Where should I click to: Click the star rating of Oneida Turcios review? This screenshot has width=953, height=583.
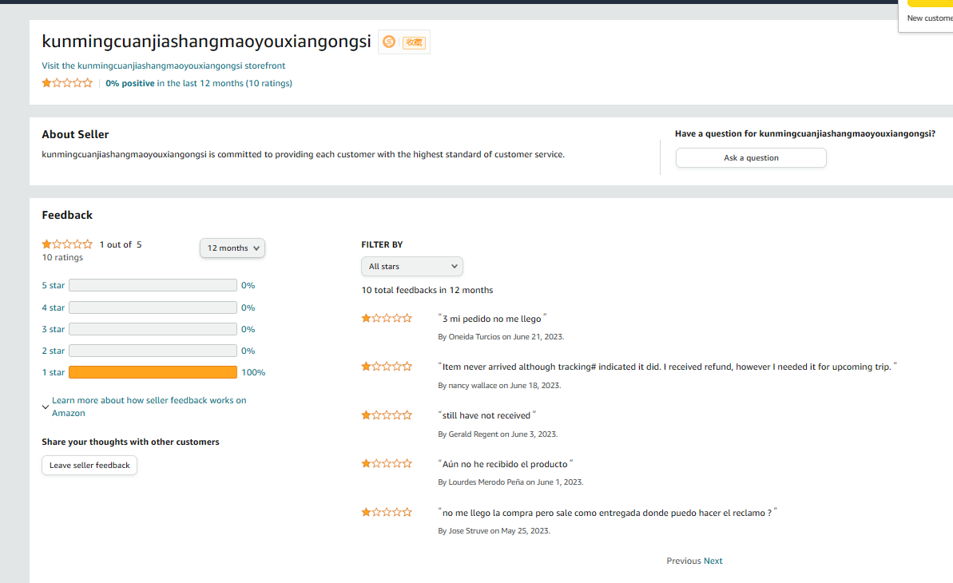(x=387, y=318)
